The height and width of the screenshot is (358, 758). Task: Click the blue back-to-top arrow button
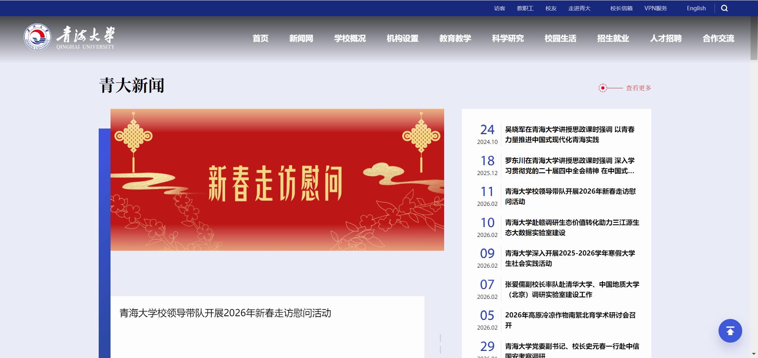(x=730, y=331)
